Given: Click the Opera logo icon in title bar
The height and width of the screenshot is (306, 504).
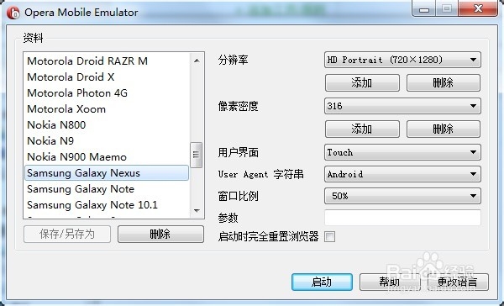Looking at the screenshot, I should 13,13.
